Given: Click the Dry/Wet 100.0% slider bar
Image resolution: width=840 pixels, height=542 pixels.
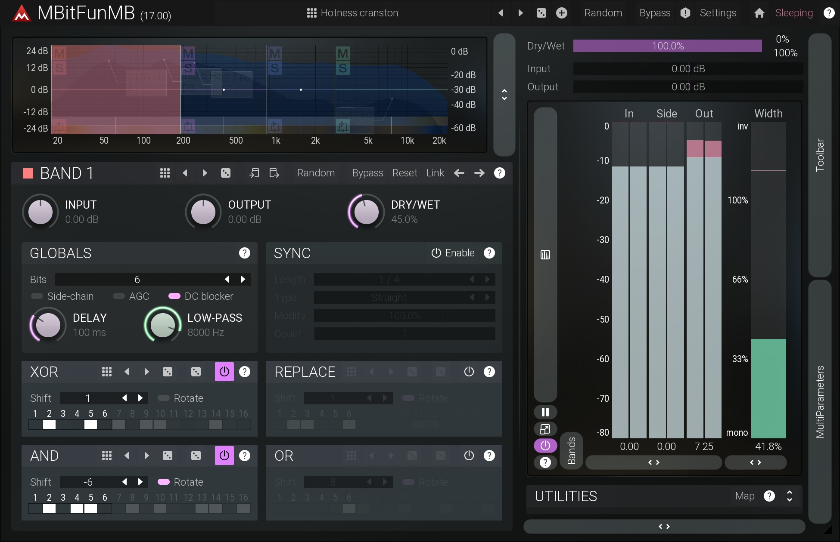Looking at the screenshot, I should point(667,46).
